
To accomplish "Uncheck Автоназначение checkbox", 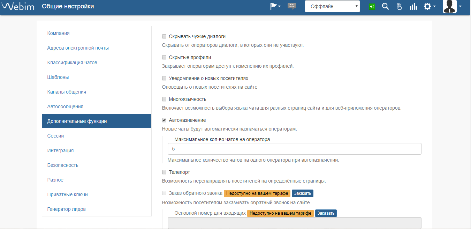I will pyautogui.click(x=164, y=120).
